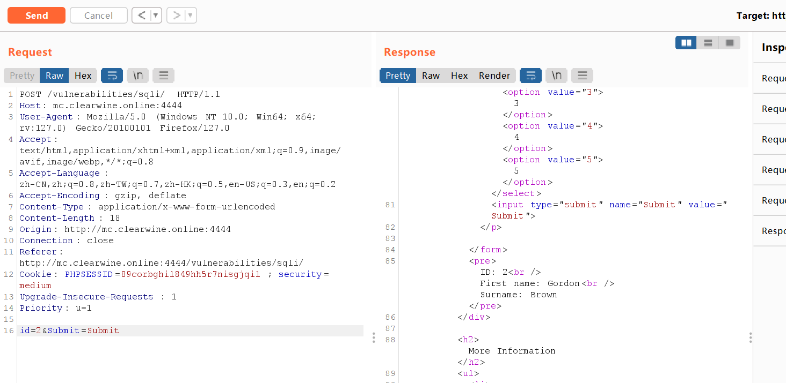Click the 'ID: 2' response text
The height and width of the screenshot is (383, 786).
pos(494,272)
